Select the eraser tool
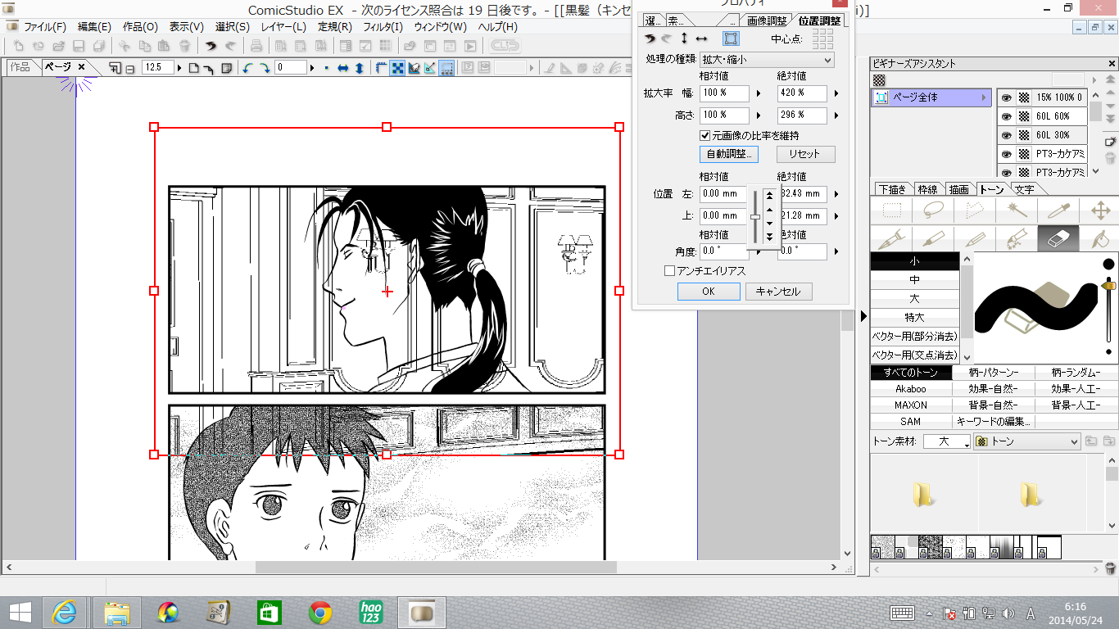This screenshot has width=1119, height=629. [1058, 238]
